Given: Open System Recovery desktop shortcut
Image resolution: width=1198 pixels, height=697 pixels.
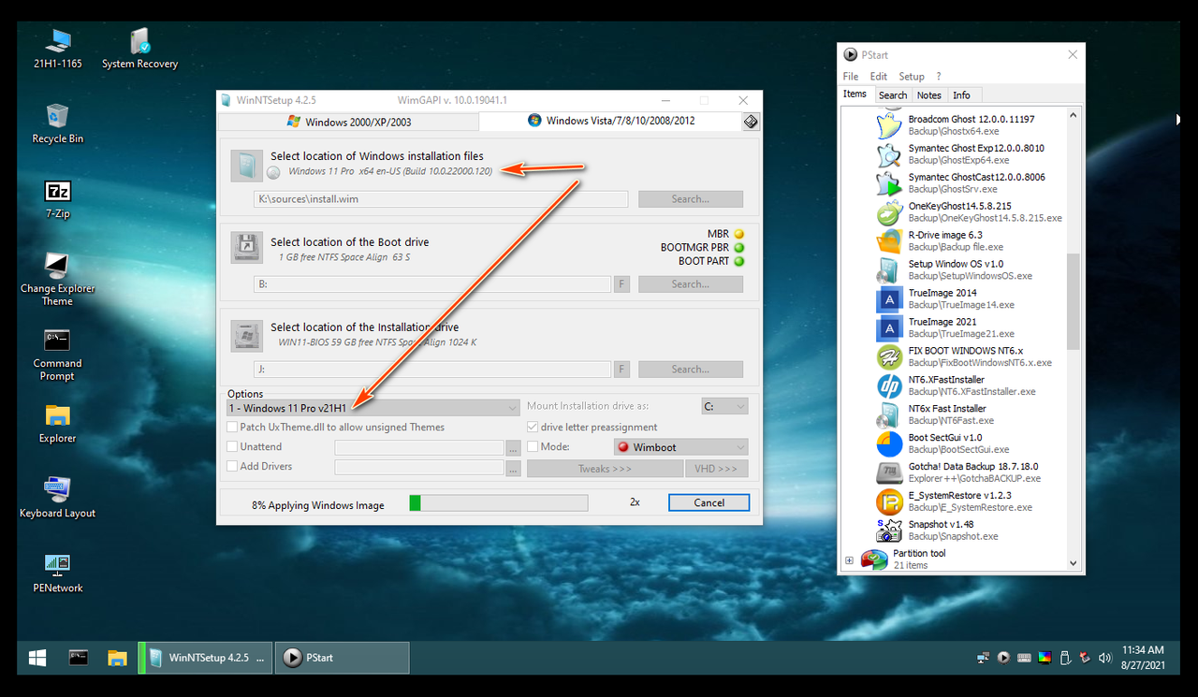Looking at the screenshot, I should coord(139,49).
